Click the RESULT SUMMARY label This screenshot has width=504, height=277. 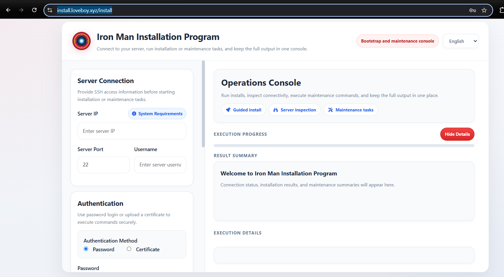[x=235, y=156]
